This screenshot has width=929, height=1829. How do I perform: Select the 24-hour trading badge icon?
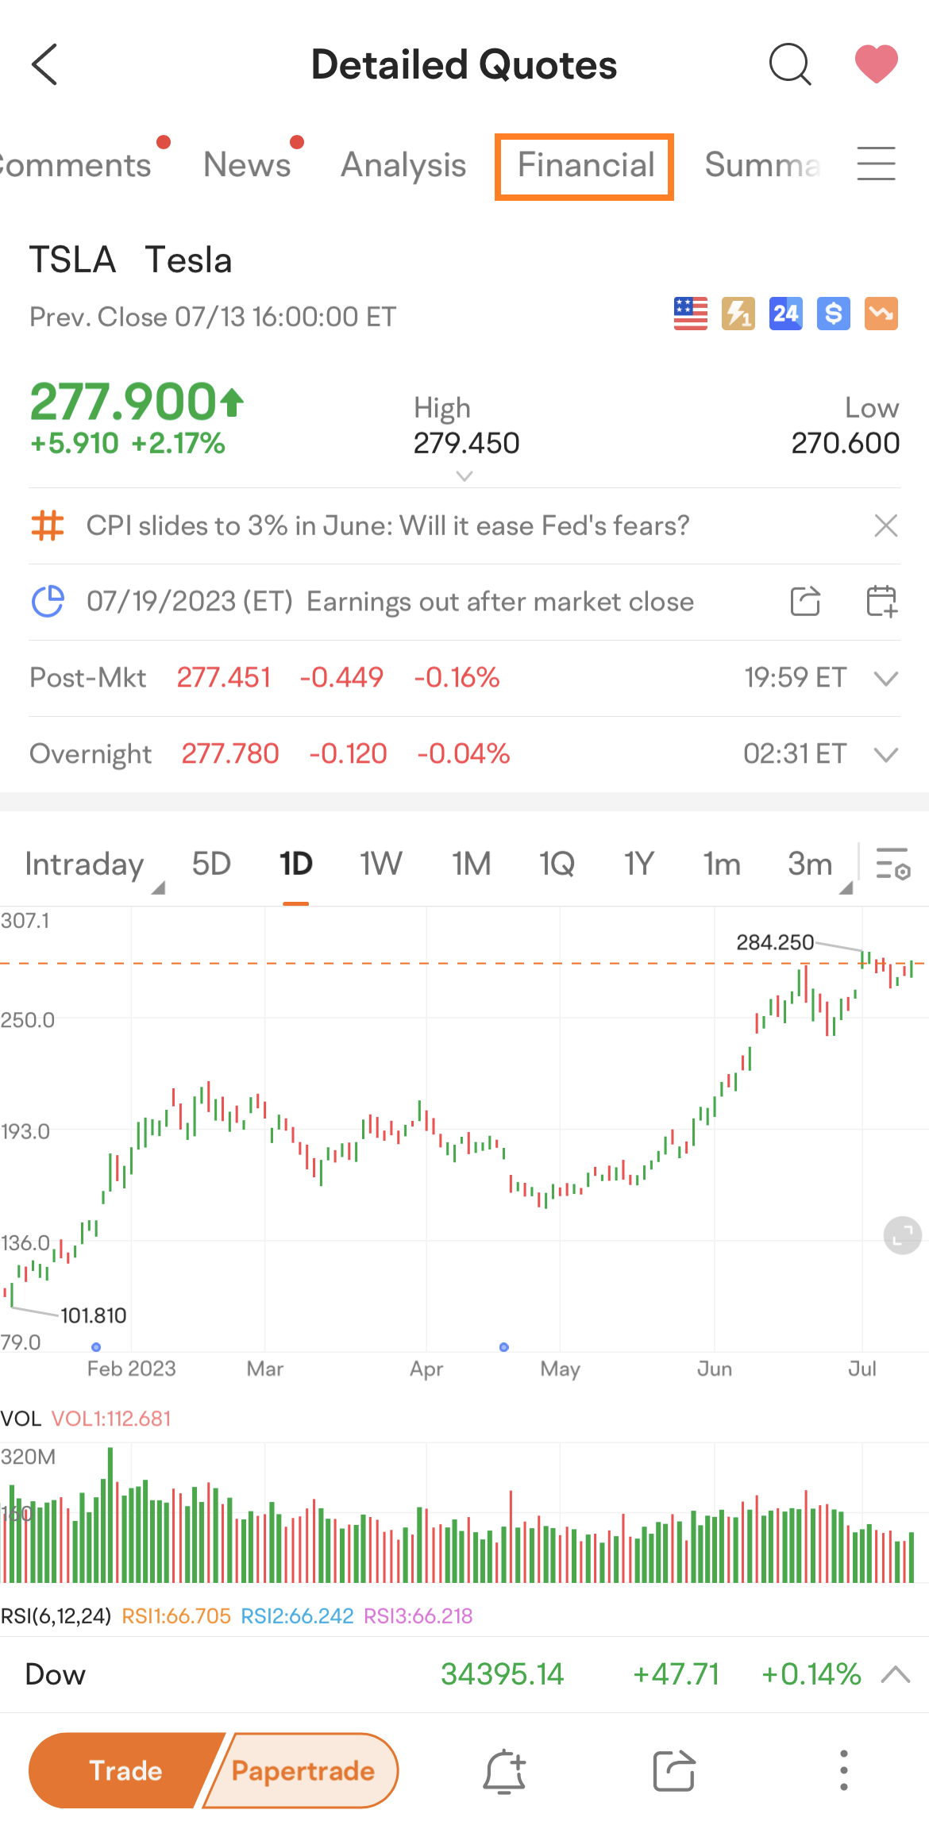click(784, 314)
